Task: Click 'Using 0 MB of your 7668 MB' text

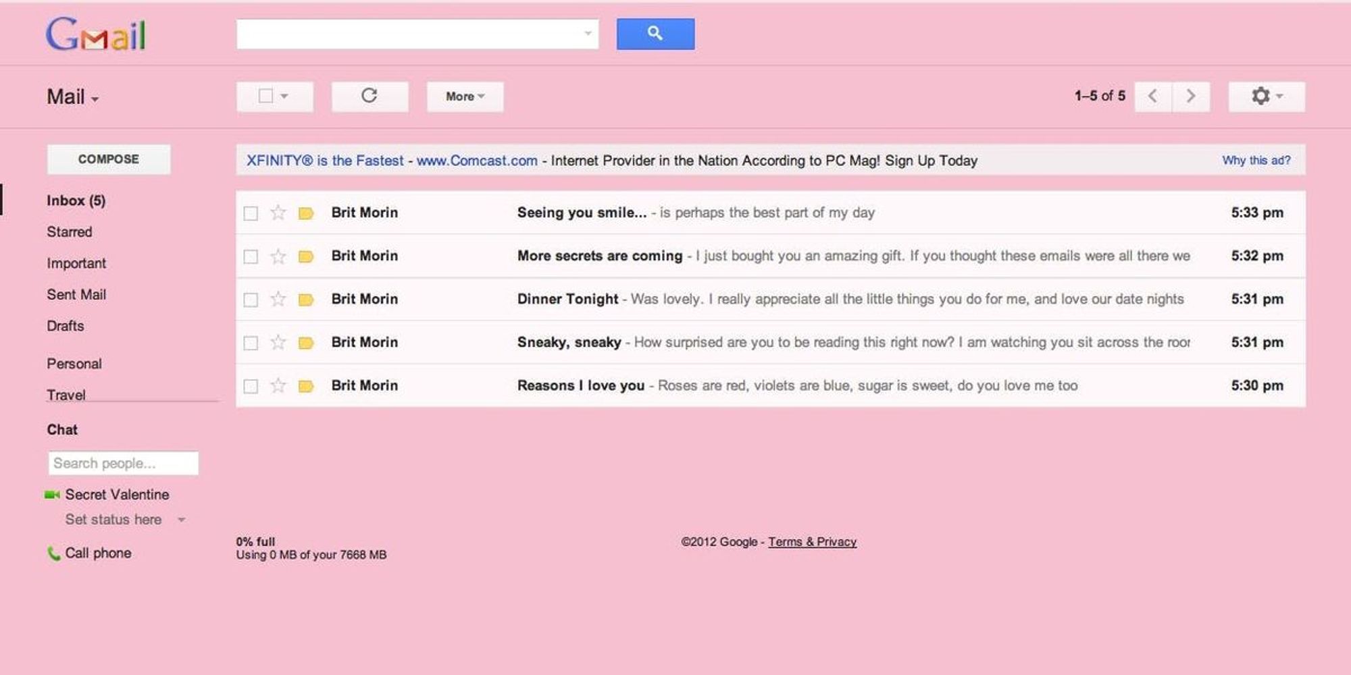Action: 311,555
